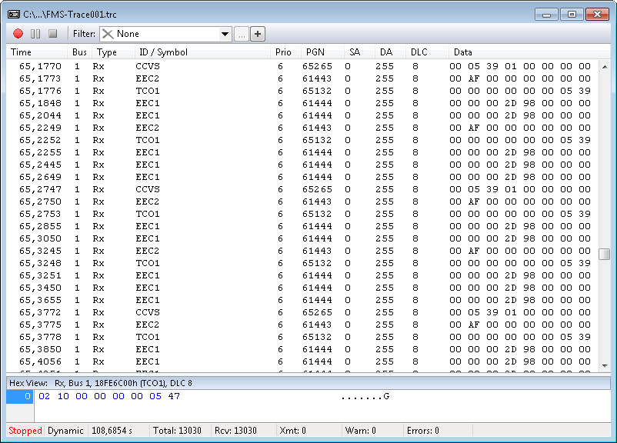Maximize the FMS-Trace001.trc window

point(572,15)
